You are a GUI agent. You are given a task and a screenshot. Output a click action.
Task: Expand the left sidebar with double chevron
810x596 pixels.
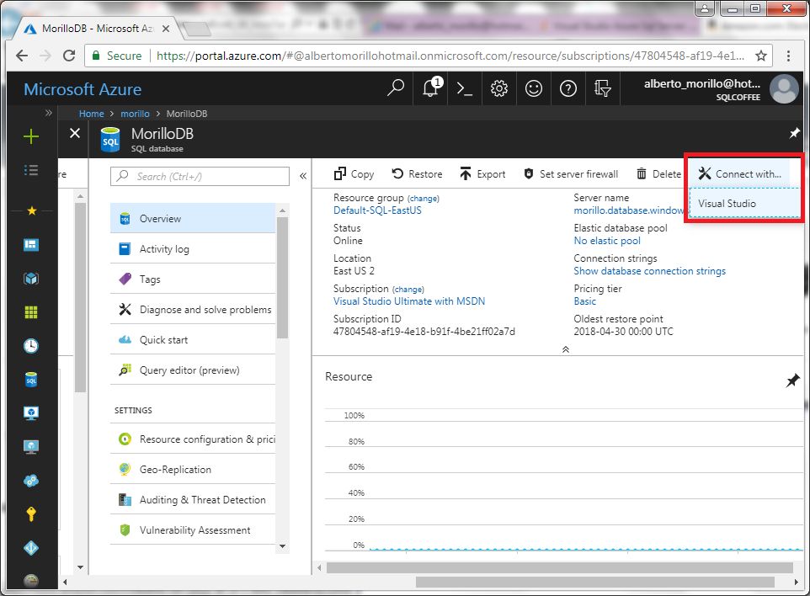[49, 113]
